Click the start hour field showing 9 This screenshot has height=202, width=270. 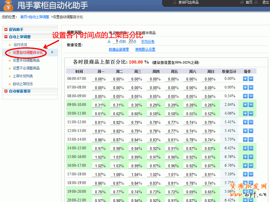coord(116,41)
